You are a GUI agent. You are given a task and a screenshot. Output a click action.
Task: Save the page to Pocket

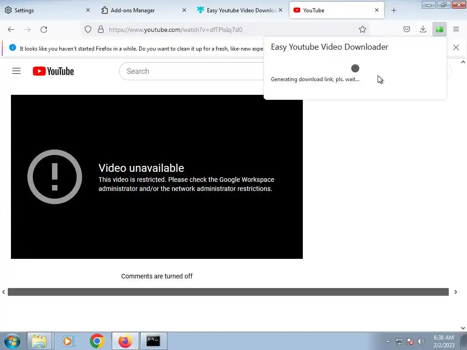pyautogui.click(x=406, y=29)
